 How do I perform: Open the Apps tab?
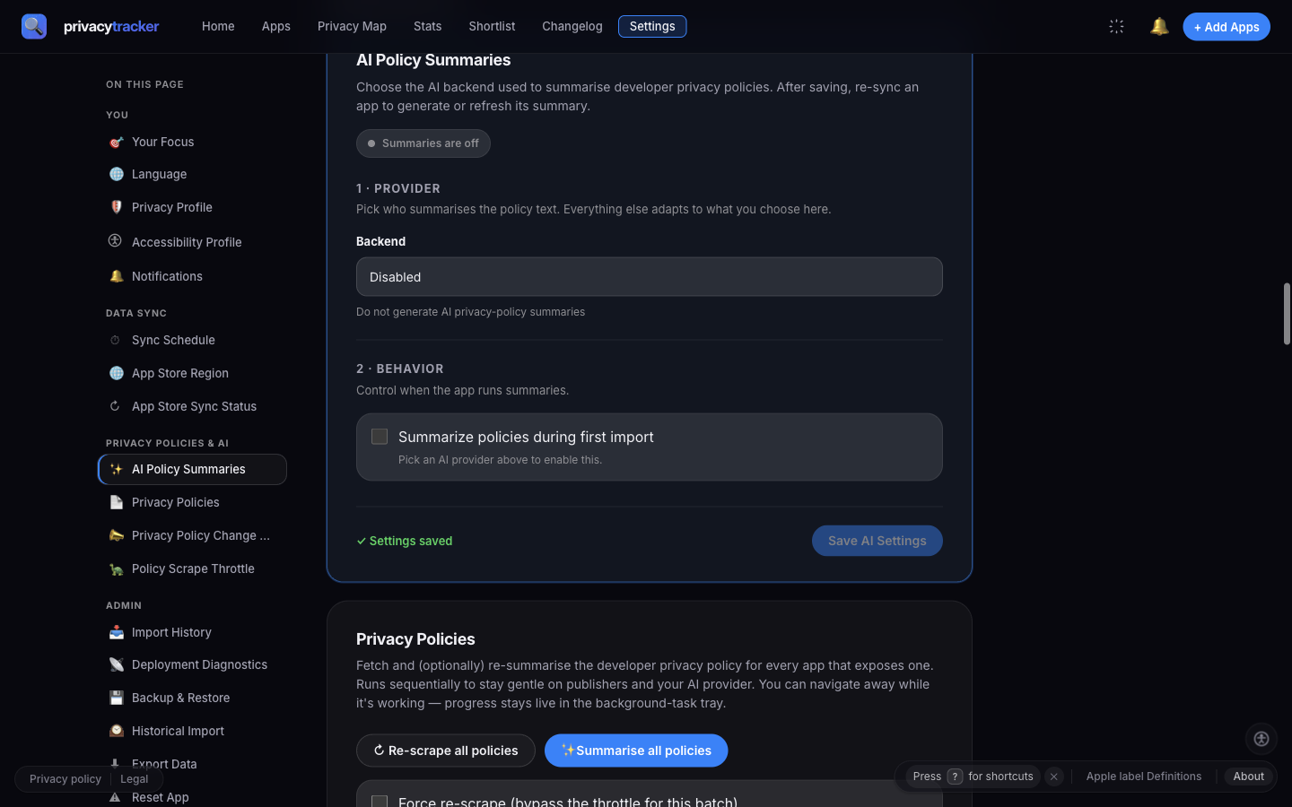276,26
